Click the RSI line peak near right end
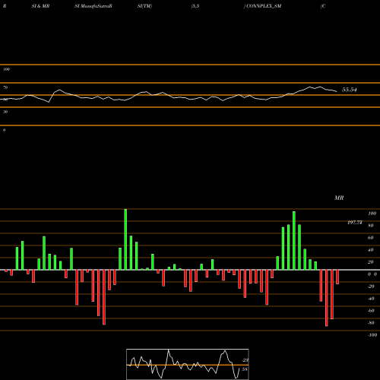 pyautogui.click(x=320, y=87)
